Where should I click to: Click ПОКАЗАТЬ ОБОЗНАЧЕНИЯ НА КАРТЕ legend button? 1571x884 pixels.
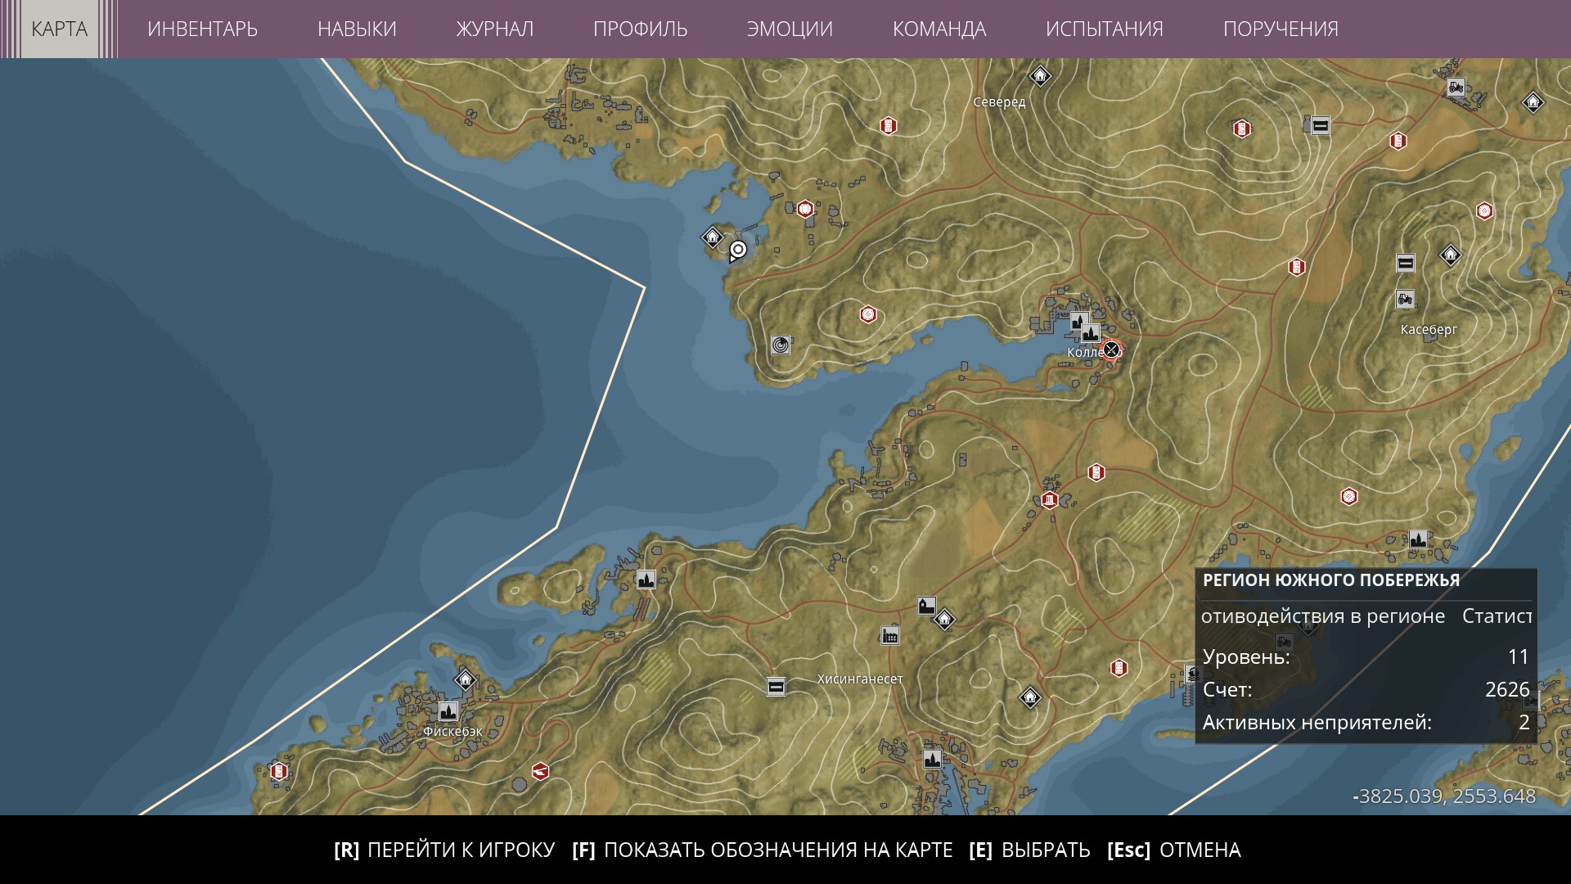tap(763, 850)
